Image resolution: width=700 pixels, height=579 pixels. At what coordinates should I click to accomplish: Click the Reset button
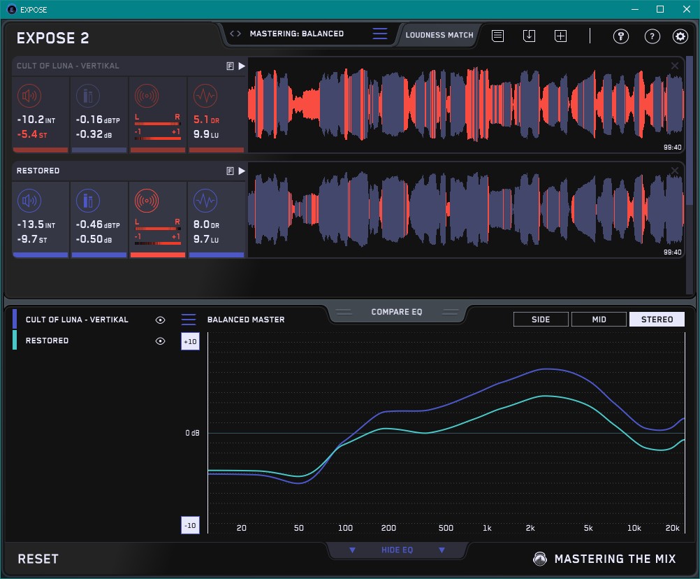coord(38,559)
